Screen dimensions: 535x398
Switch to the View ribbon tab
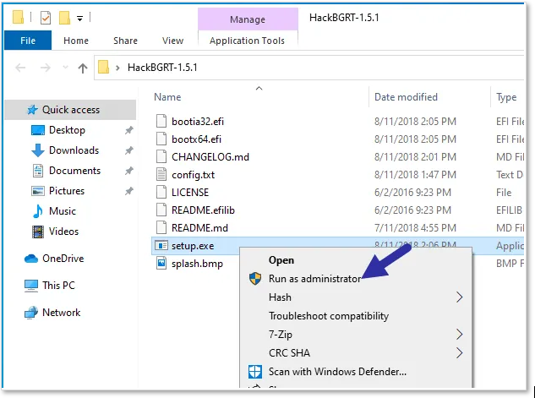click(172, 41)
